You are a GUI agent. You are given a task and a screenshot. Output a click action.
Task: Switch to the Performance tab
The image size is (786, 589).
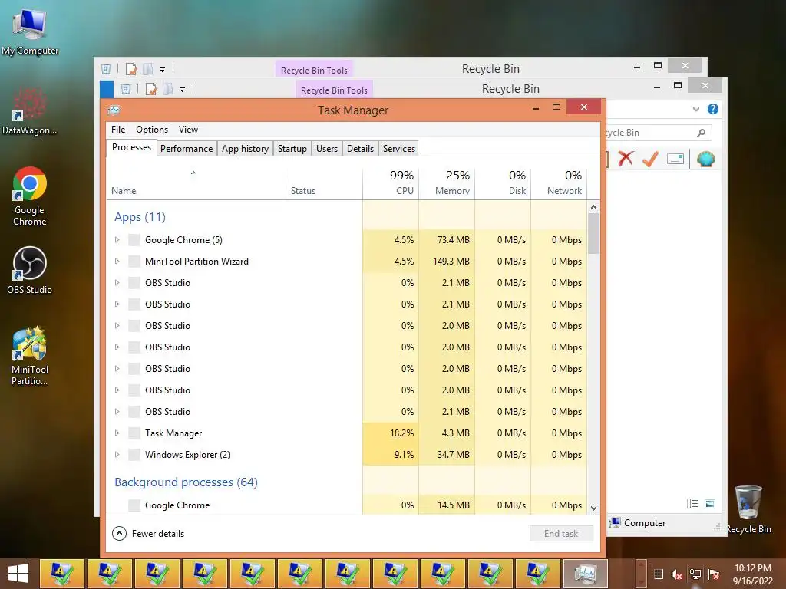click(x=187, y=149)
